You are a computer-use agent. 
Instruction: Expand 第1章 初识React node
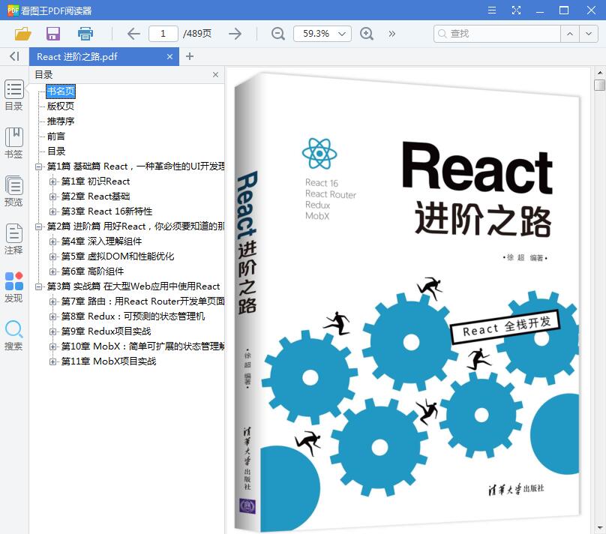(x=53, y=181)
